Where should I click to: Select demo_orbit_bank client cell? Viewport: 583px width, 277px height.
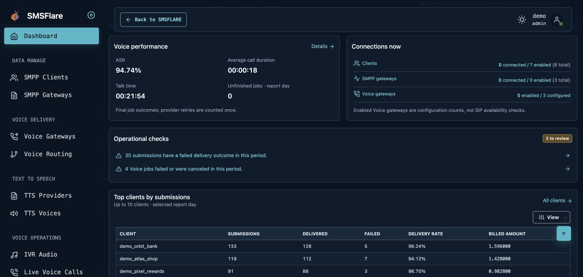(138, 246)
